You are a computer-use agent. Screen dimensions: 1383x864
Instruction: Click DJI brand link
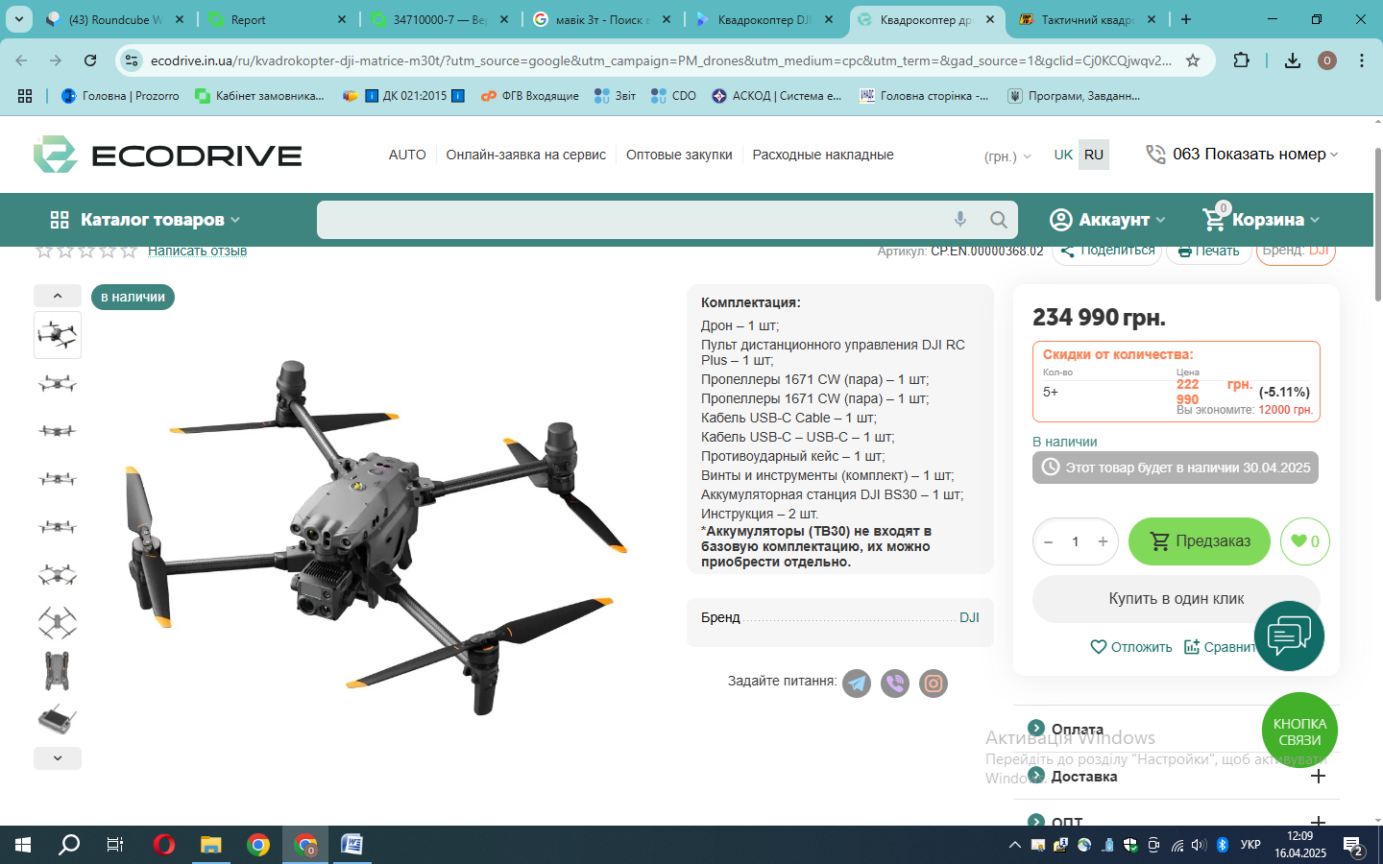(x=969, y=617)
